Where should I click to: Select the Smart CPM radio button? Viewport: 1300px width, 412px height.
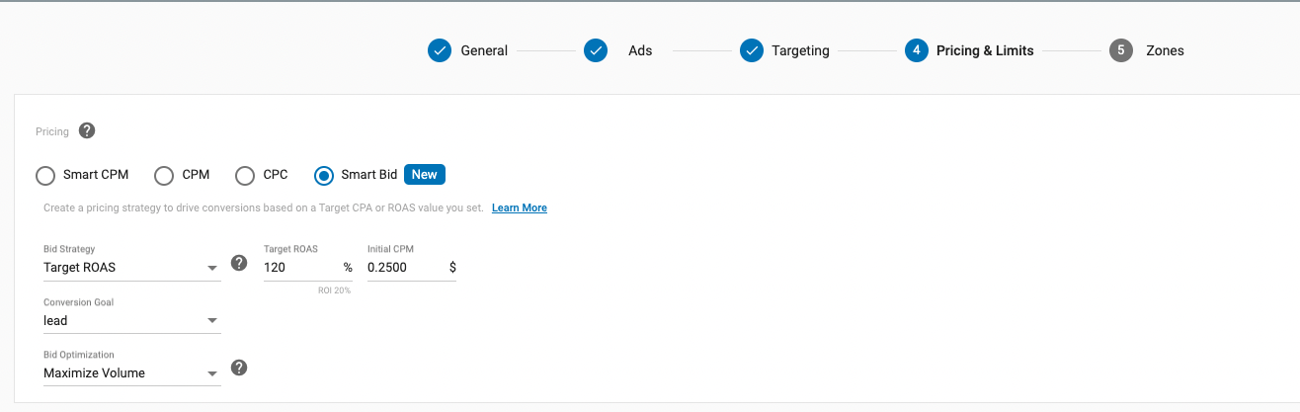(x=45, y=176)
